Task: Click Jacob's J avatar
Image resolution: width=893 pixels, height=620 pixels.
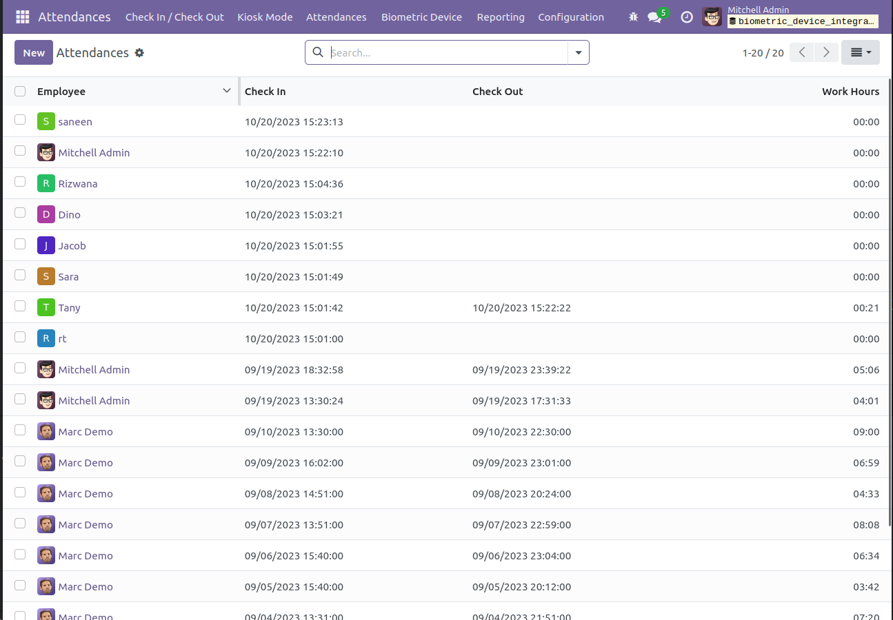Action: click(46, 246)
